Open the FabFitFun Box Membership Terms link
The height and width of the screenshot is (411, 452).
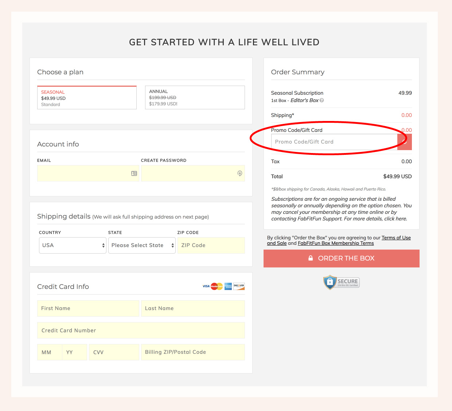coord(335,243)
